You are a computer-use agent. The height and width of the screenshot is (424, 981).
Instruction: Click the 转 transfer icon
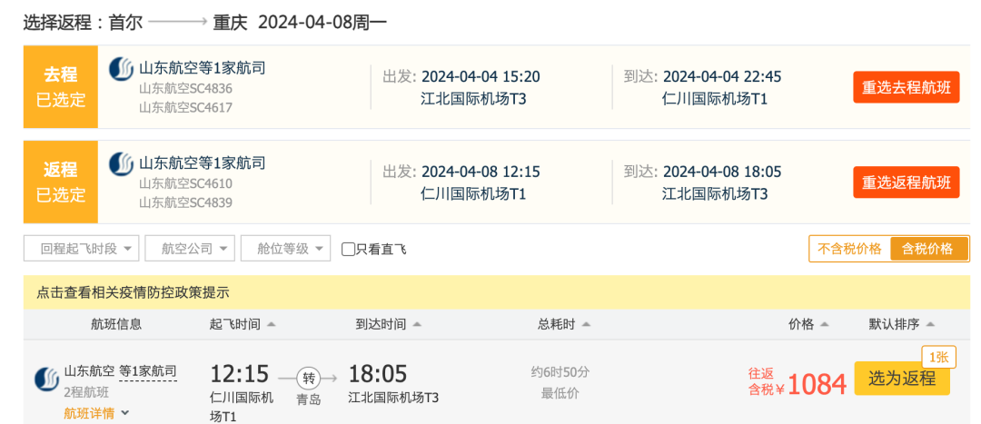(308, 377)
